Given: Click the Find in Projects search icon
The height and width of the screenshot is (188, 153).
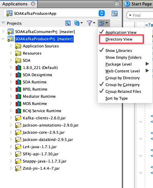Looking at the screenshot, I should [68, 23].
